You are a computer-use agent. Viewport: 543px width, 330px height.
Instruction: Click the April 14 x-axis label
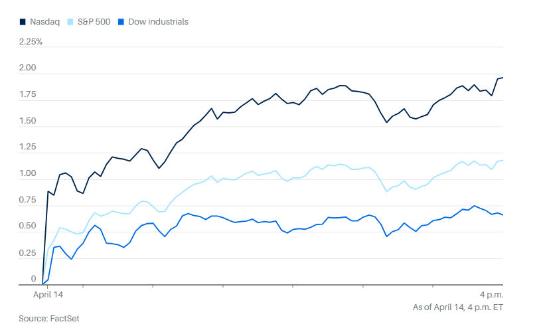50,293
